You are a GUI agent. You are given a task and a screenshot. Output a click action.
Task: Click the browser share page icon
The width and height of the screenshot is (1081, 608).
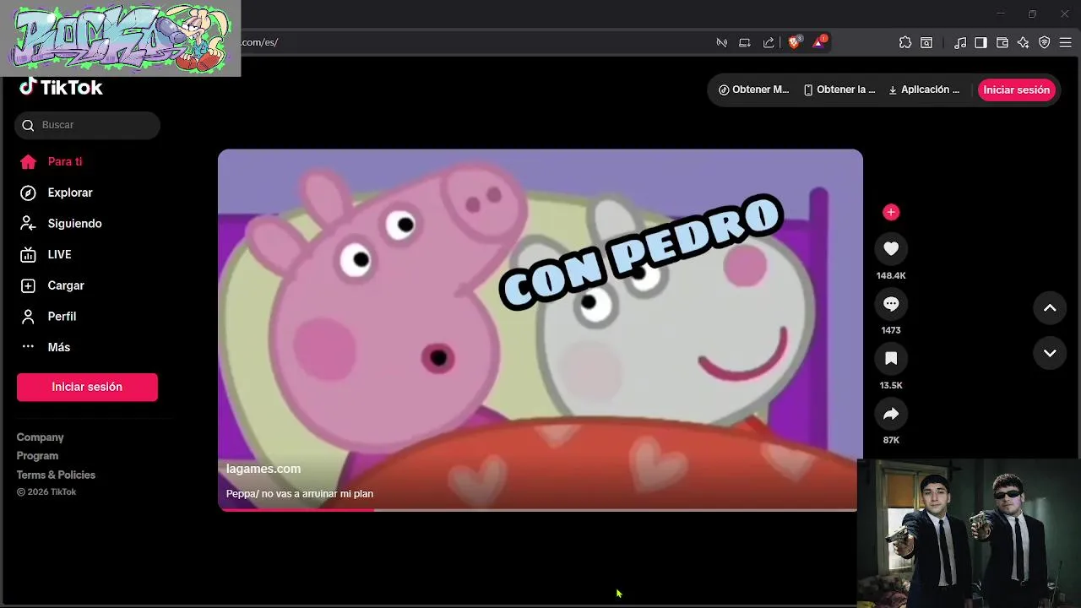(769, 42)
